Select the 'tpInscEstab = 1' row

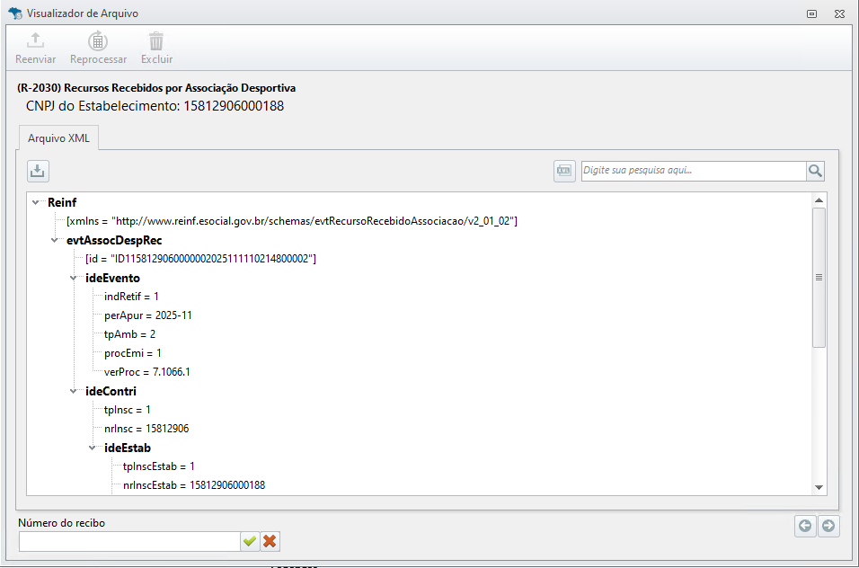click(159, 466)
